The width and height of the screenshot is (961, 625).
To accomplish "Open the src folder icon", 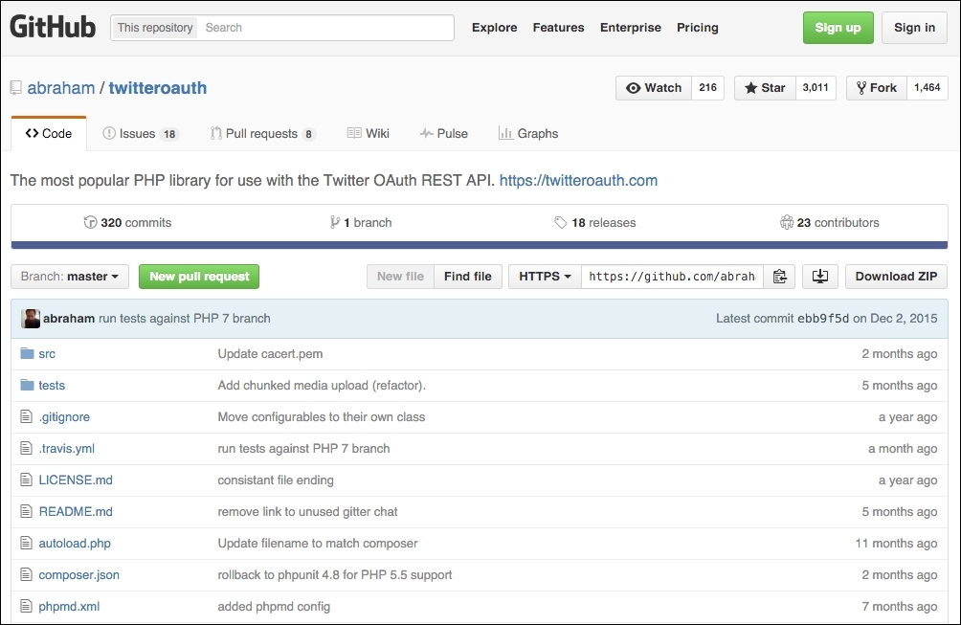I will coord(25,353).
